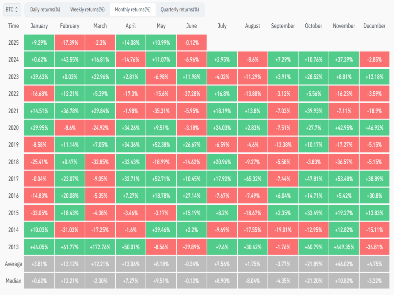
Task: Switch to Quarterly returns(%) tab
Action: coord(180,10)
